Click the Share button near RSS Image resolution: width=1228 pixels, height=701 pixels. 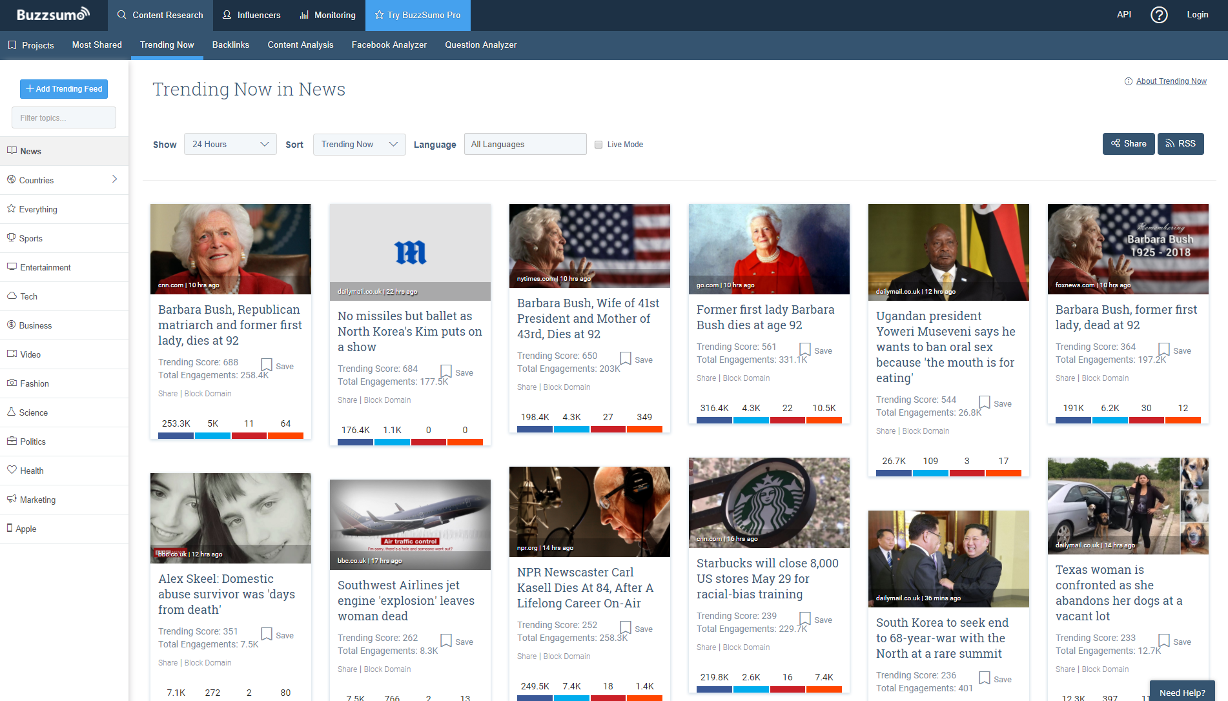coord(1129,144)
